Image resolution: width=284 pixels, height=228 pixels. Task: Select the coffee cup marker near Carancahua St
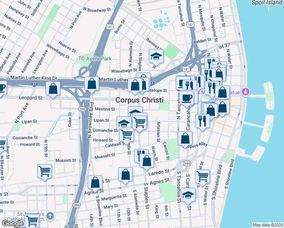click(x=187, y=99)
